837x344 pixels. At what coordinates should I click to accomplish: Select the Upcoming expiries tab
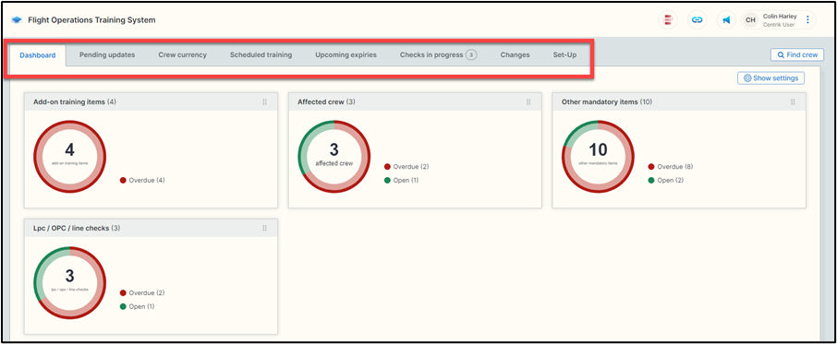[x=346, y=54]
